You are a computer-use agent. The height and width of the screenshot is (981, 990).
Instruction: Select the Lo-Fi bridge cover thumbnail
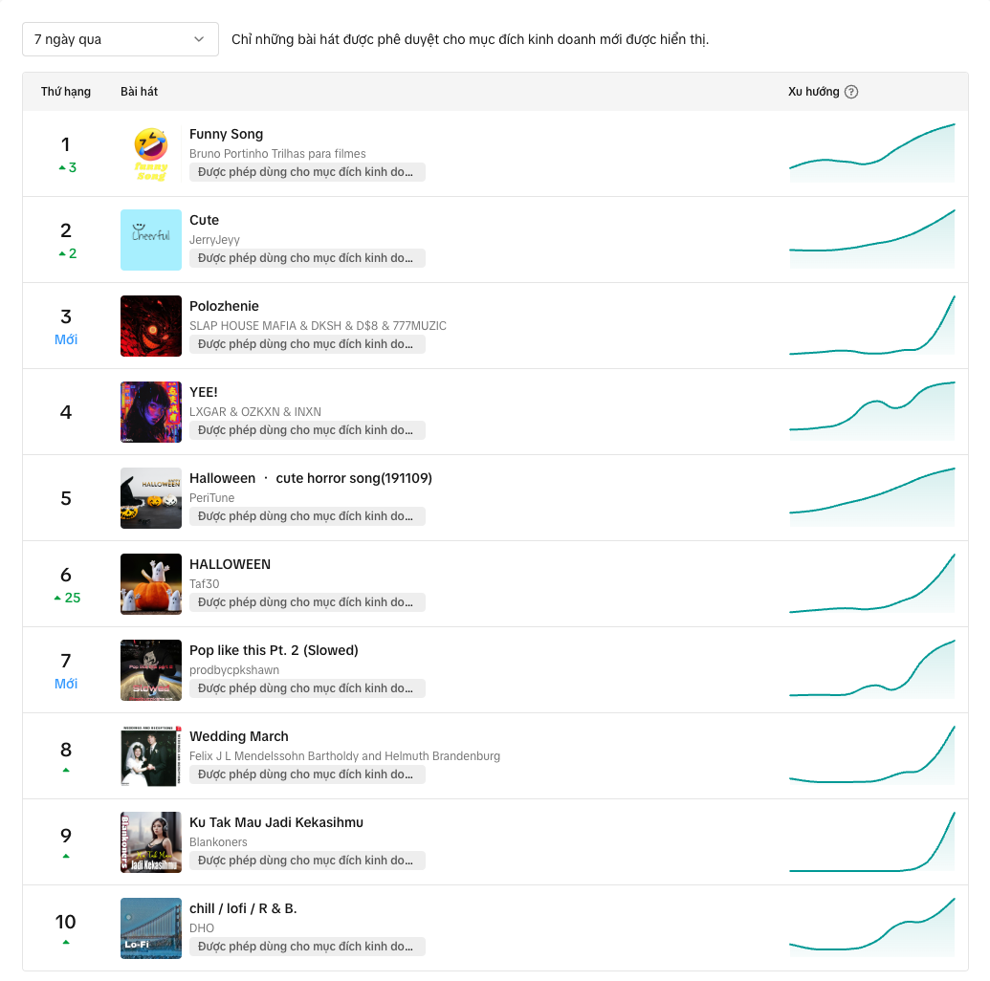[x=151, y=928]
